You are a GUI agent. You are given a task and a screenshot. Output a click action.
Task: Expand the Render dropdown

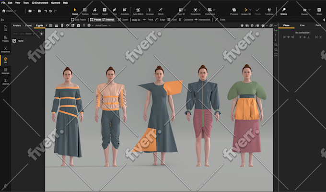pyautogui.click(x=309, y=10)
